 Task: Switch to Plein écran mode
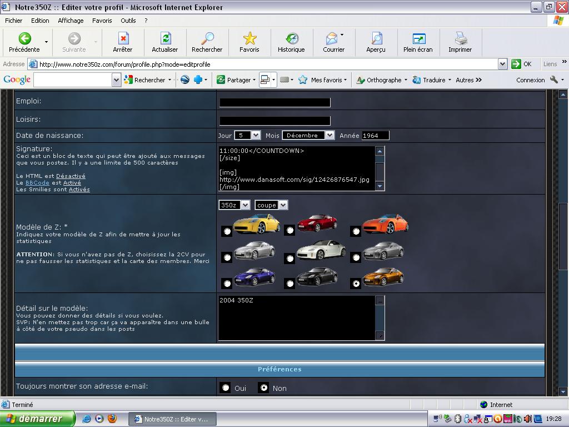tap(418, 42)
